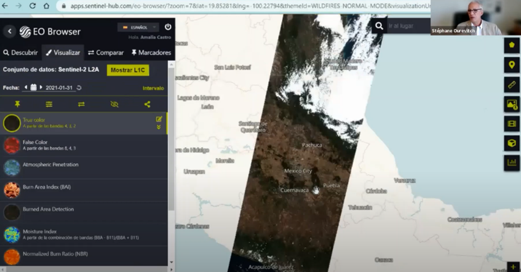Pin the current layer with pin icon
This screenshot has width=521, height=272.
pos(17,104)
